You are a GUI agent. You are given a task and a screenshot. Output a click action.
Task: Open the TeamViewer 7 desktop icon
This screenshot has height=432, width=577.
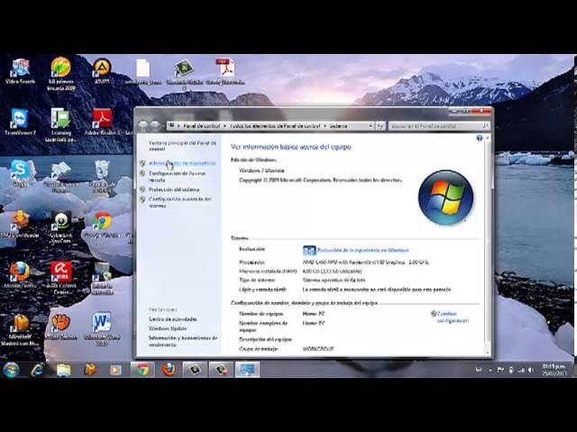[x=18, y=121]
